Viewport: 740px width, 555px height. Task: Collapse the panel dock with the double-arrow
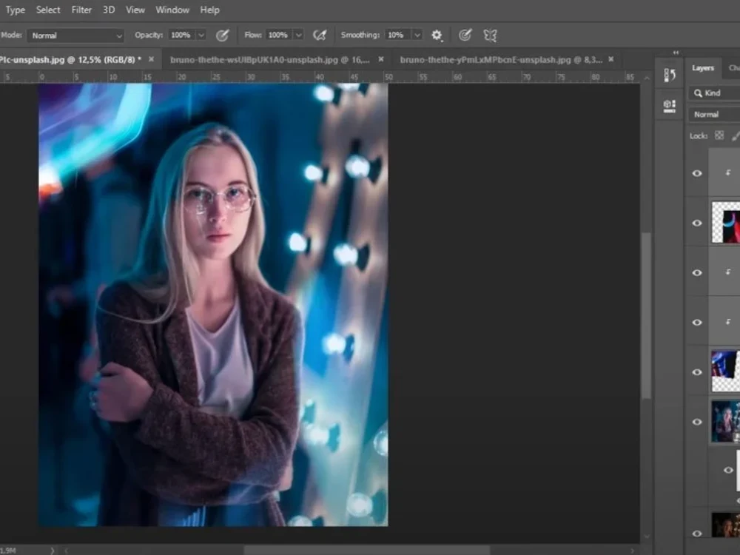tap(676, 53)
